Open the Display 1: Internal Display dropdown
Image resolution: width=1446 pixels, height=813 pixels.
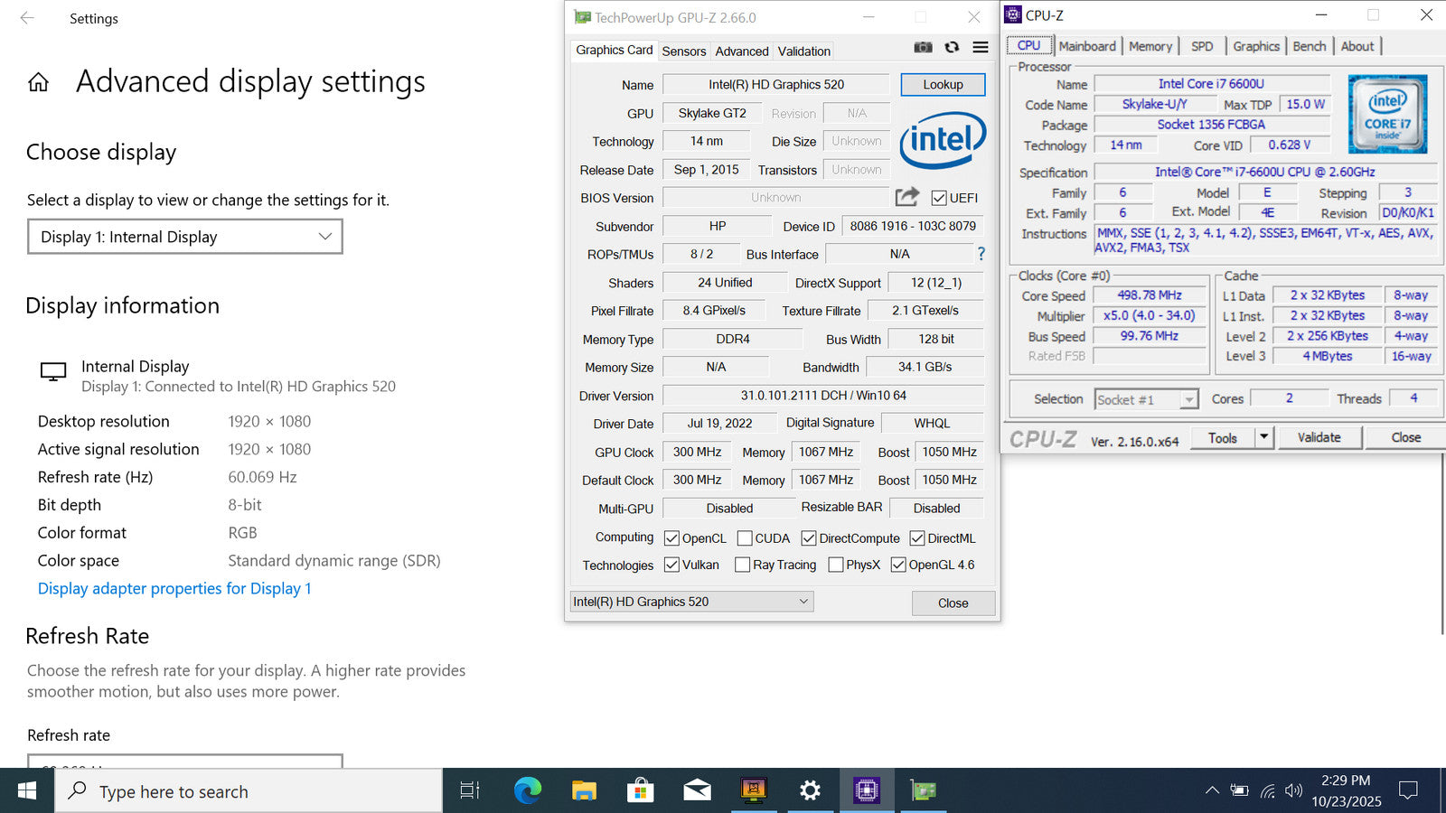[x=185, y=237]
